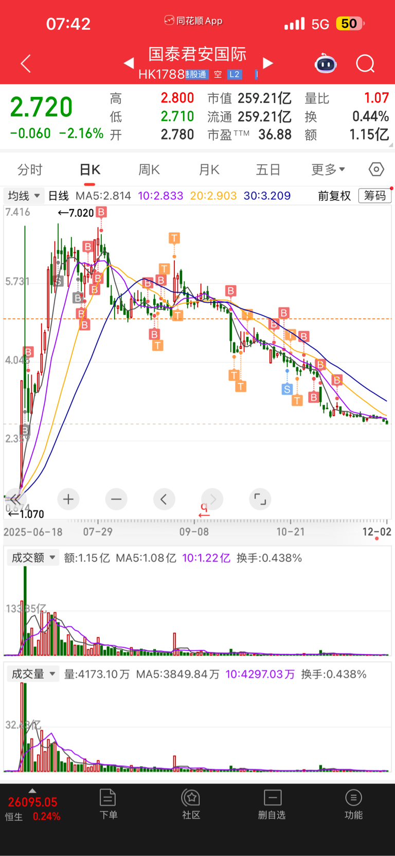Open the 下单 order icon
Screen dimensions: 395x856
[108, 804]
